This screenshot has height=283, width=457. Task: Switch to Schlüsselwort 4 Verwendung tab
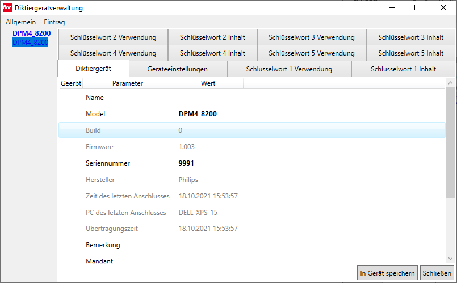pos(113,53)
